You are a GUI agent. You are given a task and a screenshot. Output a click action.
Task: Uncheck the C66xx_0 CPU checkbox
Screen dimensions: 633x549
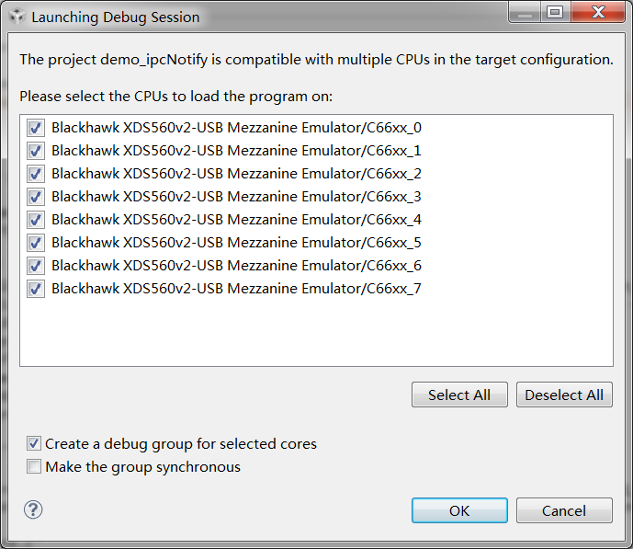[x=36, y=128]
